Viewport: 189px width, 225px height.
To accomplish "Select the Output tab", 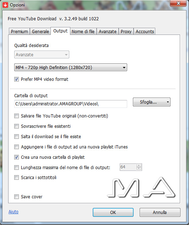I will point(60,31).
